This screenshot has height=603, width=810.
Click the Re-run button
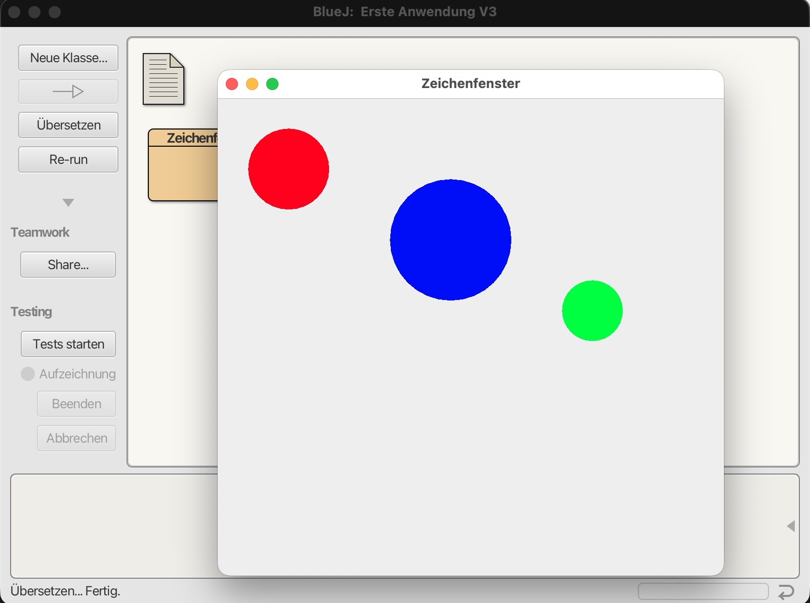pos(68,159)
